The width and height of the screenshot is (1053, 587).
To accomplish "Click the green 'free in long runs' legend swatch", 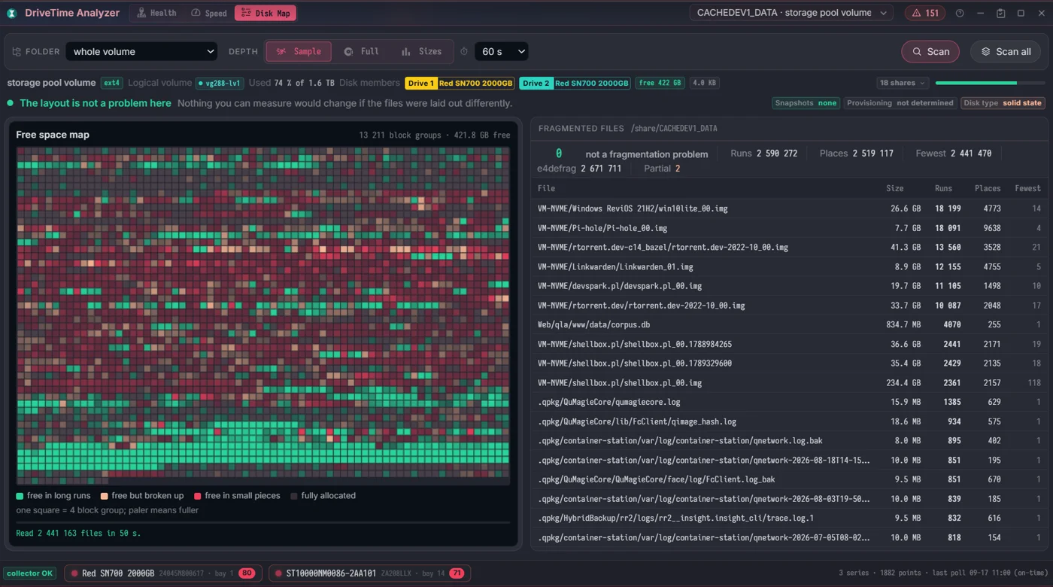I will pos(20,496).
